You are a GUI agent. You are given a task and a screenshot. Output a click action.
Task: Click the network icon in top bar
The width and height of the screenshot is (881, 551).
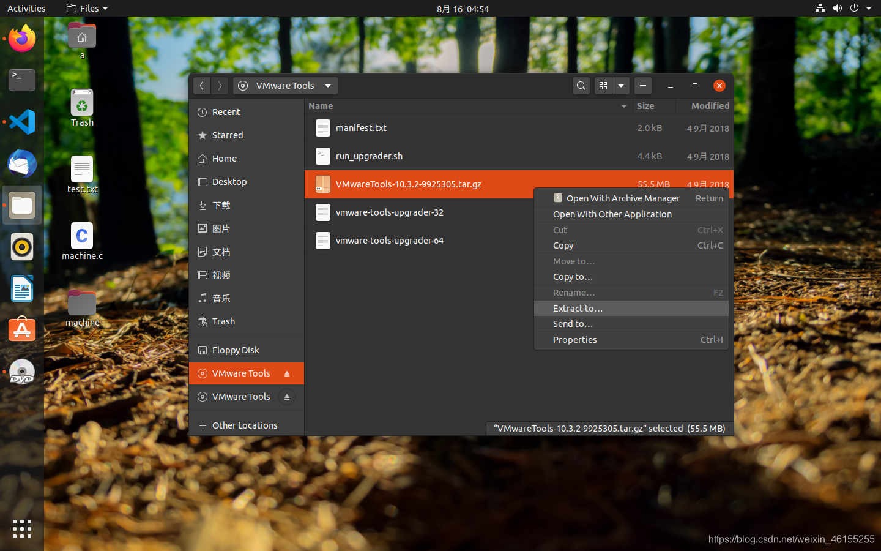click(820, 8)
